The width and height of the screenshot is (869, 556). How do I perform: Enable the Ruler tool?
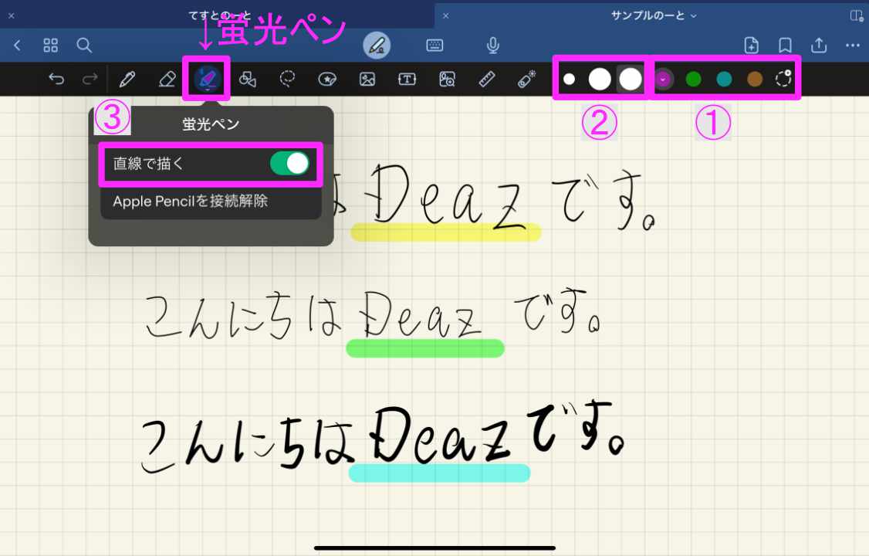click(486, 79)
